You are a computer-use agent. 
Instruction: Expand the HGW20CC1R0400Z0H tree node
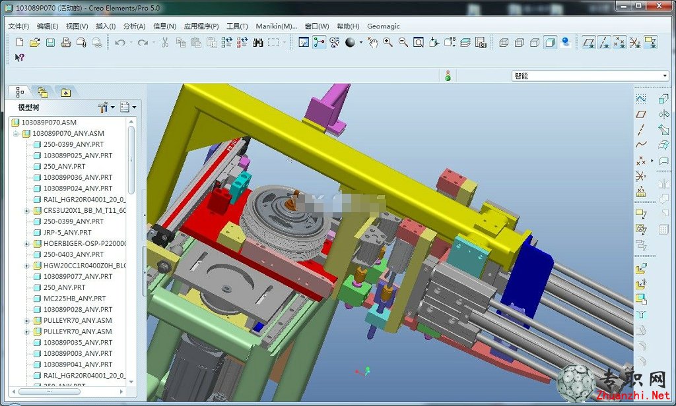26,266
